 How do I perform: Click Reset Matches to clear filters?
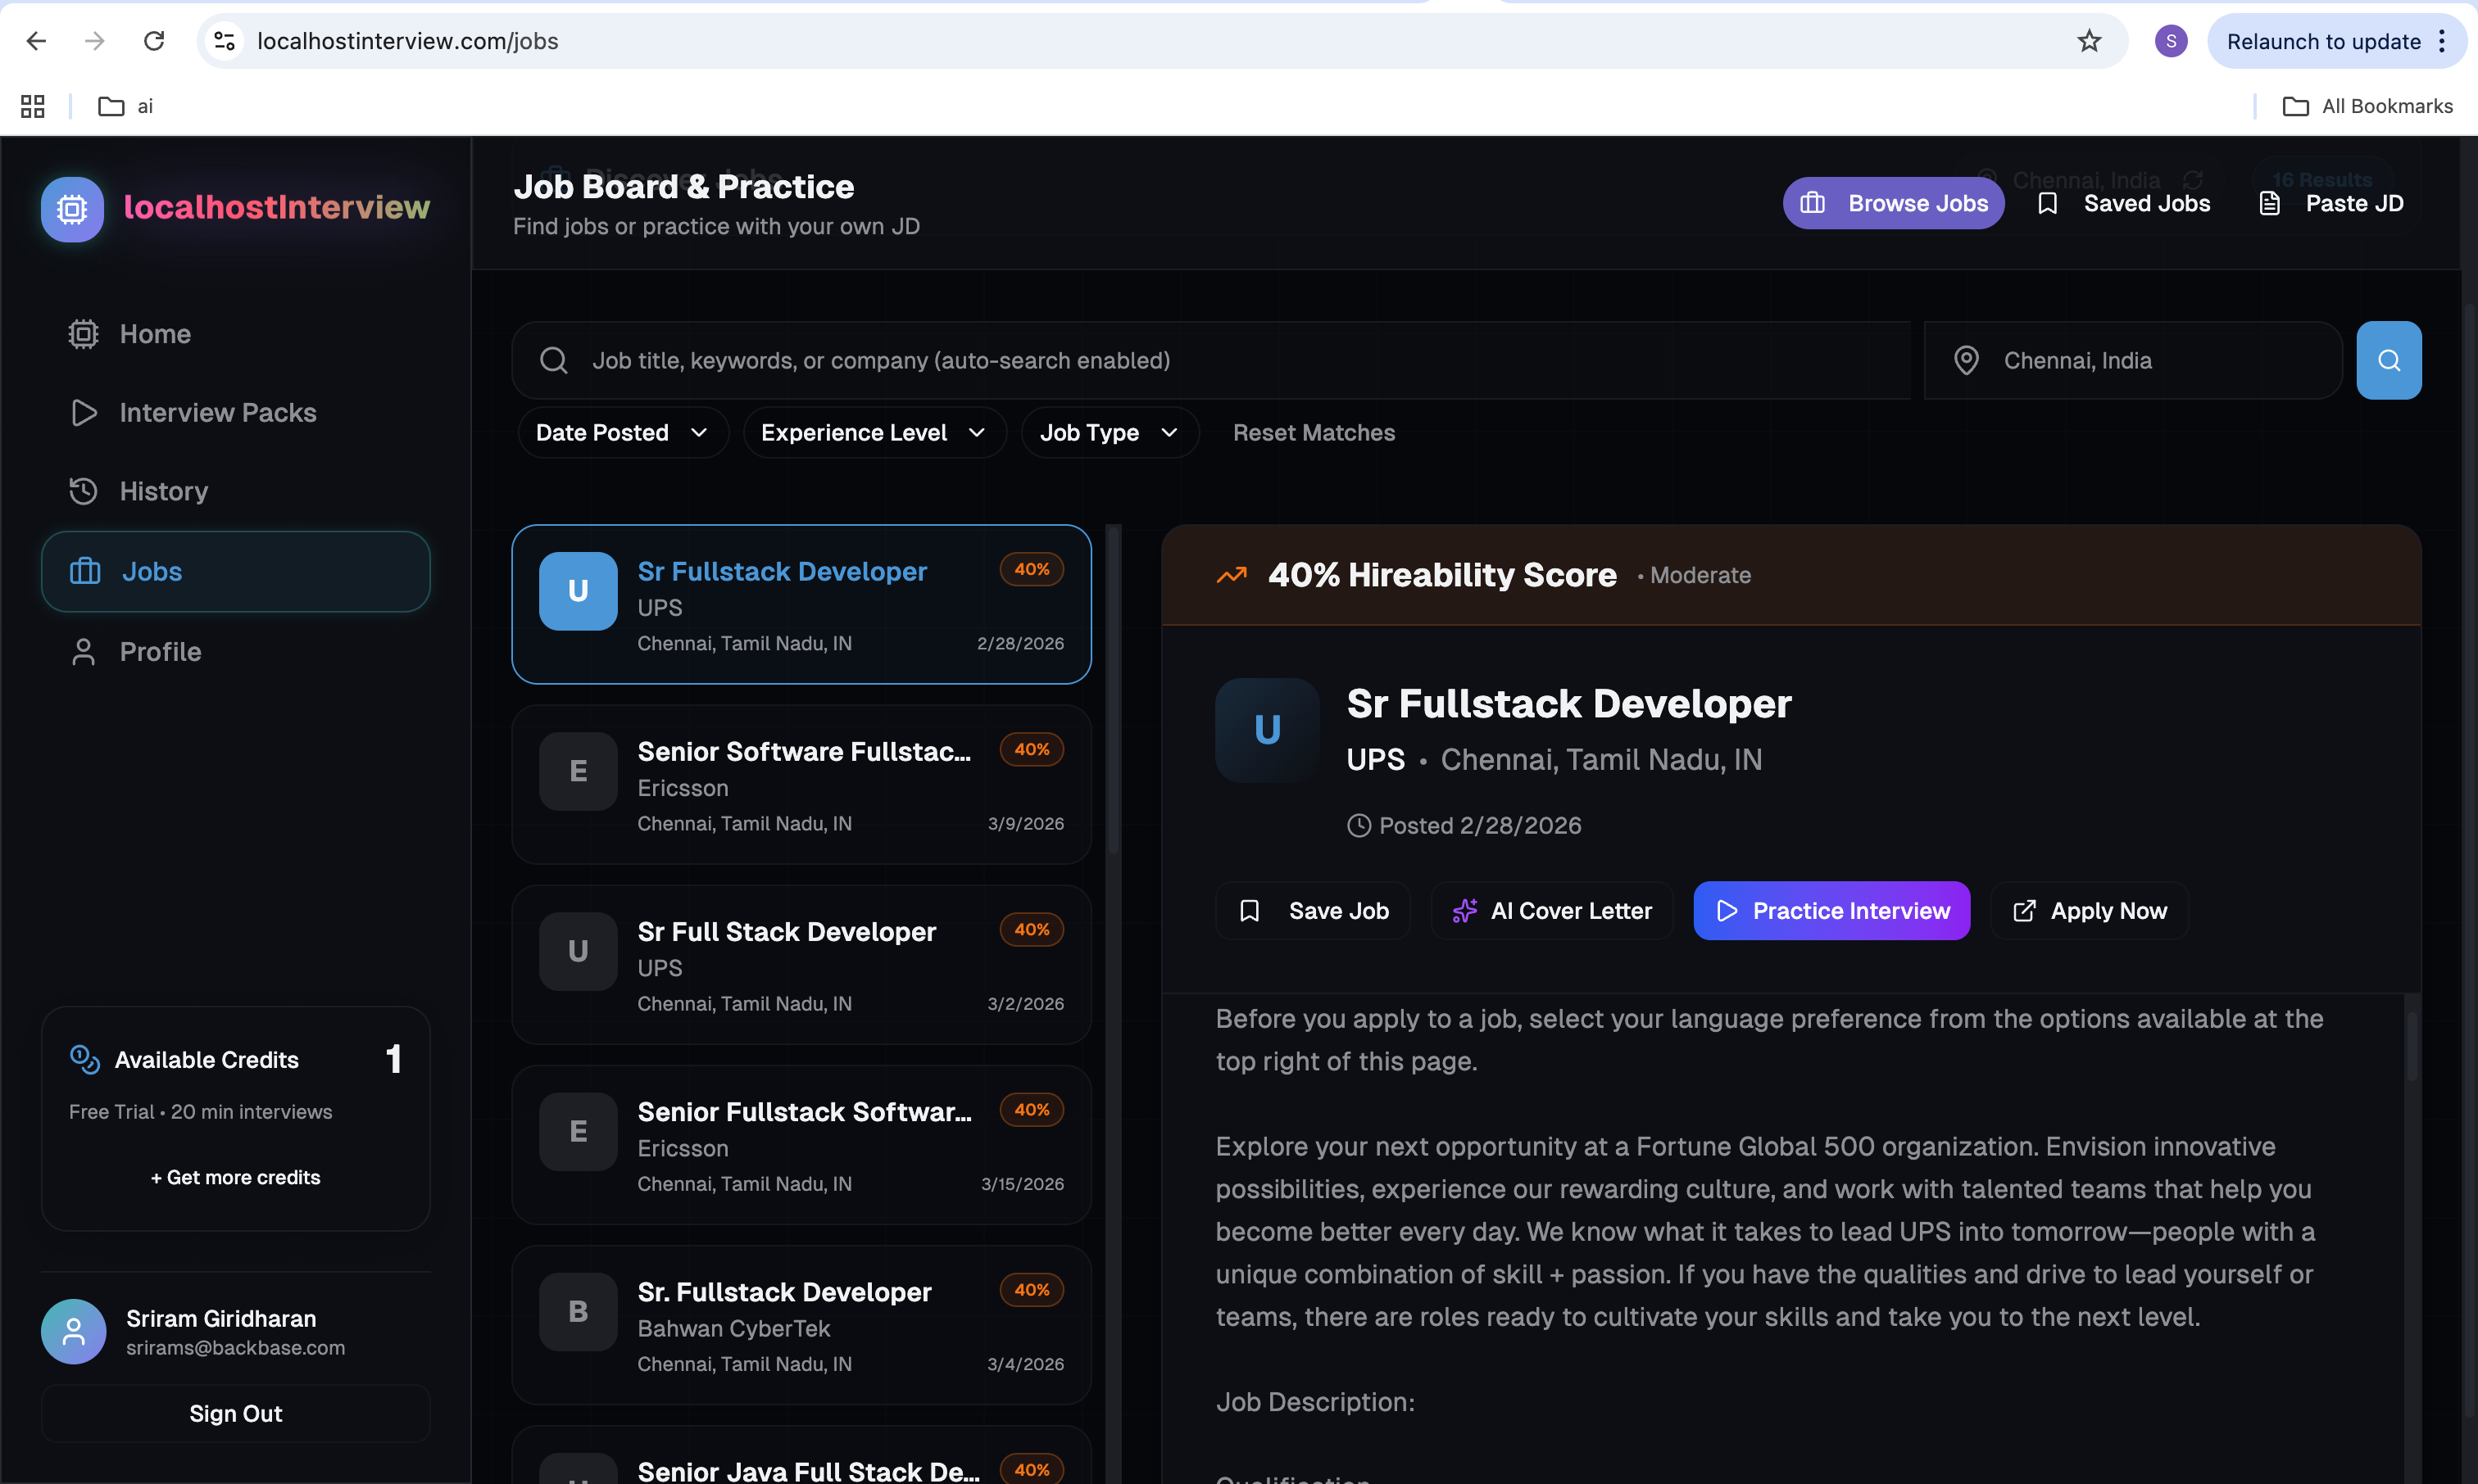click(x=1314, y=432)
